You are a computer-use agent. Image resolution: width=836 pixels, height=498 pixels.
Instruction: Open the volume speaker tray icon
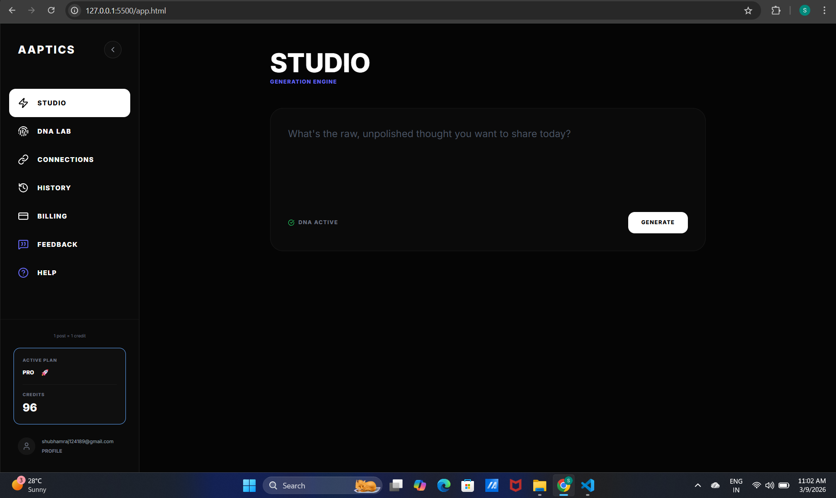[770, 485]
